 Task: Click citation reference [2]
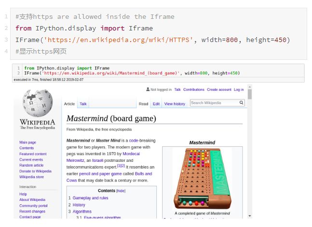pyautogui.click(x=123, y=166)
